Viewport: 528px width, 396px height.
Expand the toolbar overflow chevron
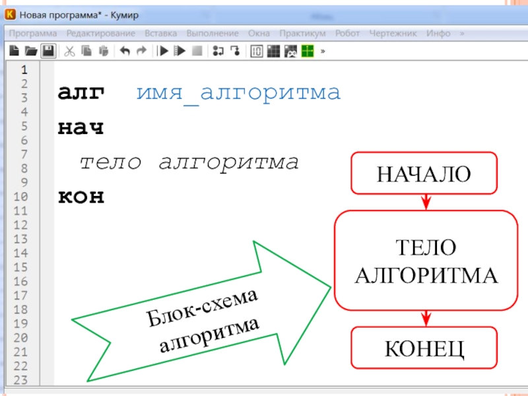pos(323,51)
